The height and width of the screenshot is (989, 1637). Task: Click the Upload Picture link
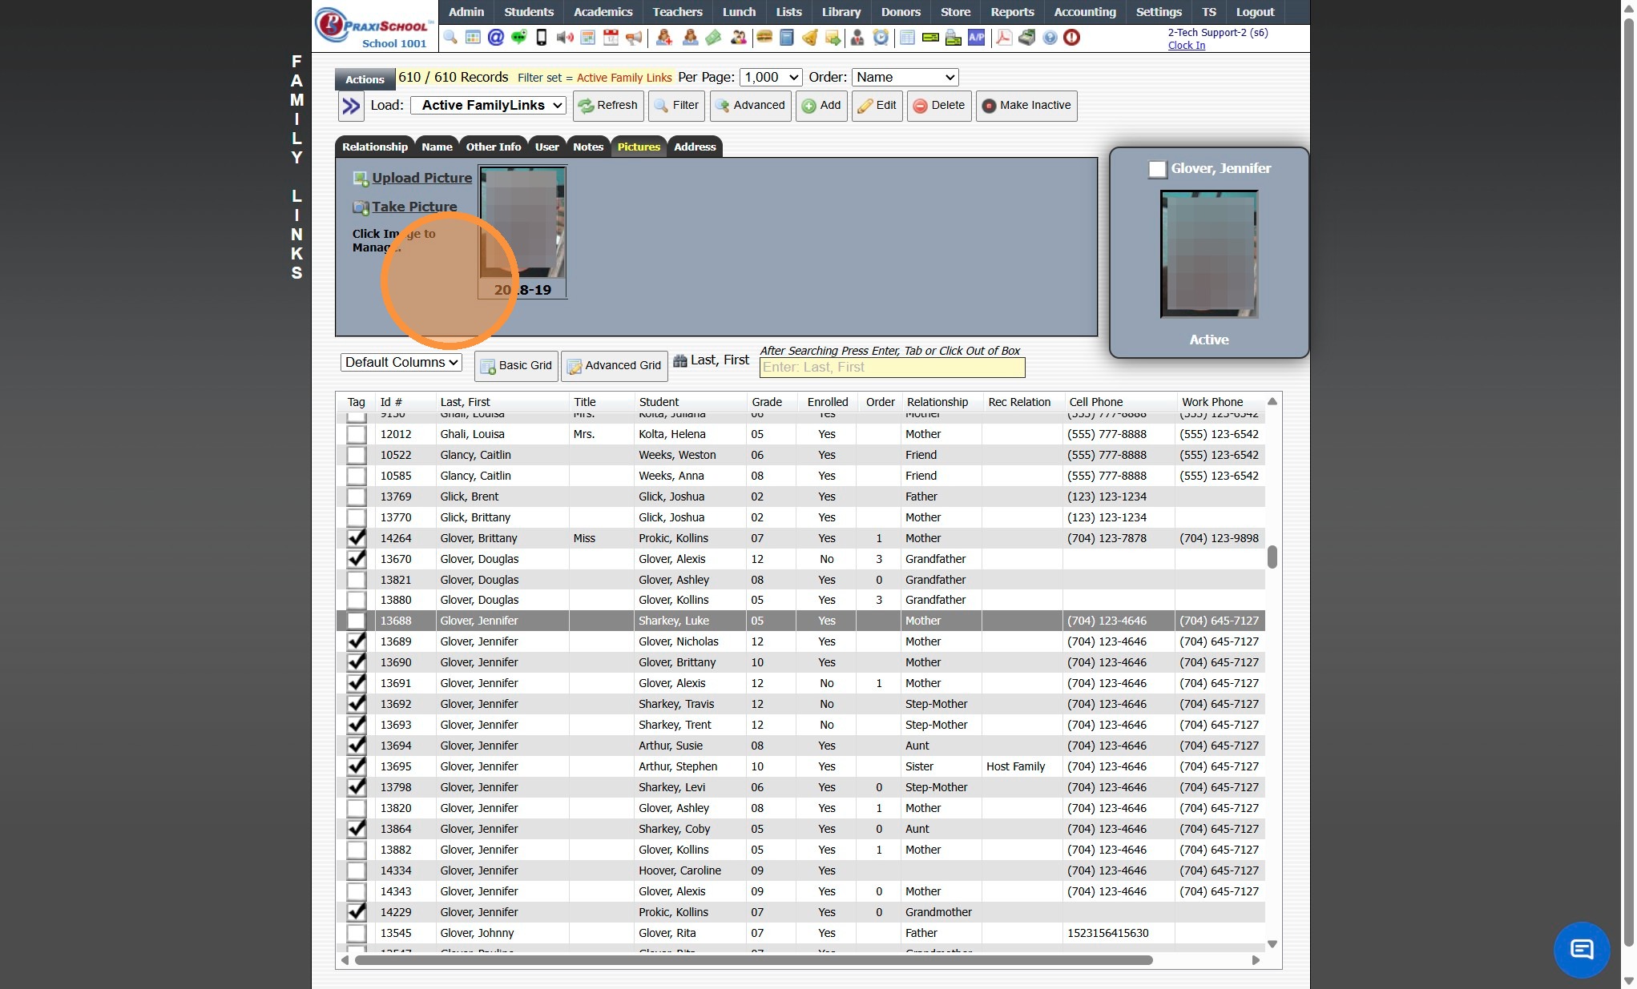421,178
